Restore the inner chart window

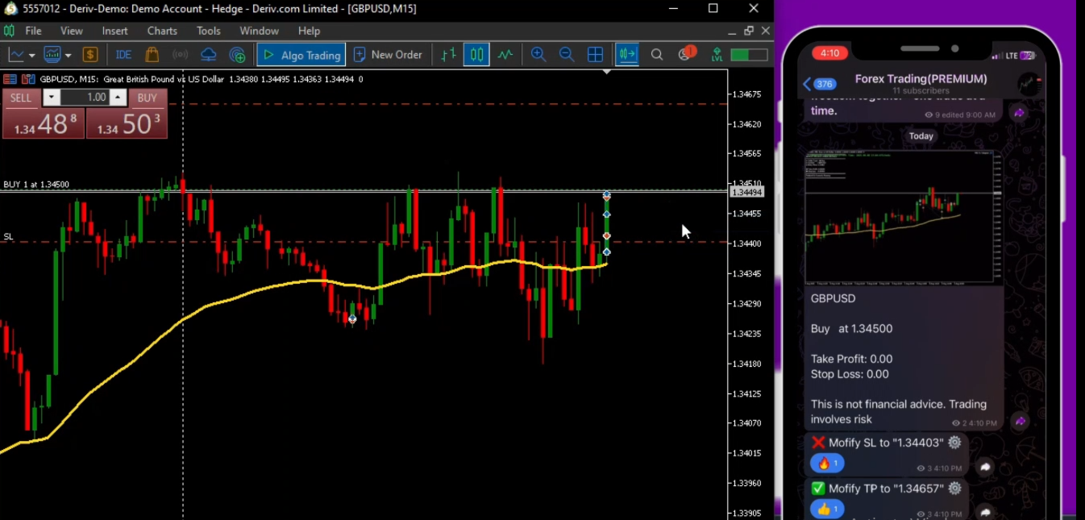point(749,31)
